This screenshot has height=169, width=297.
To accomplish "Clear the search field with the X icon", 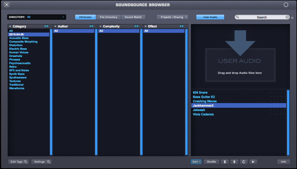I will [287, 17].
